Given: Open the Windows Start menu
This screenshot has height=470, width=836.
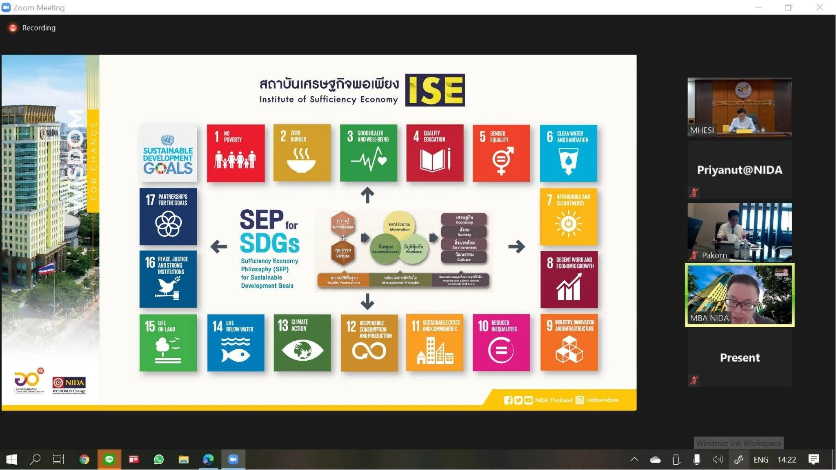Looking at the screenshot, I should click(11, 459).
